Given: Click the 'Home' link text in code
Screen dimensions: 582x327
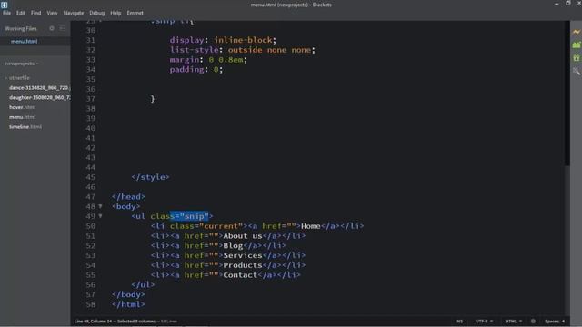Looking at the screenshot, I should (311, 226).
